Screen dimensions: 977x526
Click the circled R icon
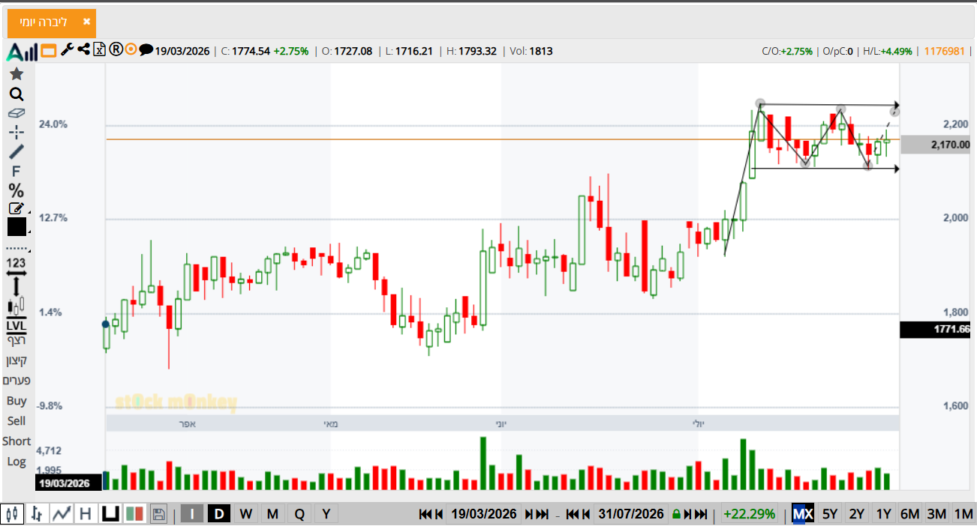tap(116, 50)
